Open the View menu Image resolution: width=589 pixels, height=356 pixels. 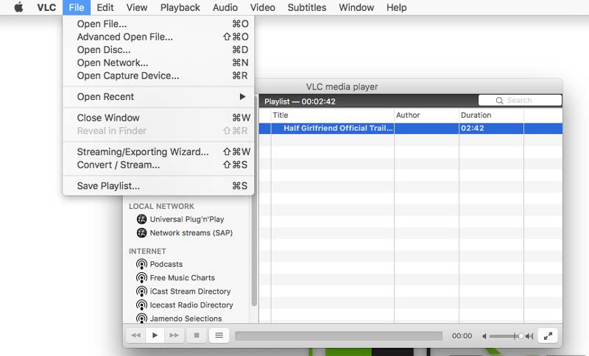point(137,7)
